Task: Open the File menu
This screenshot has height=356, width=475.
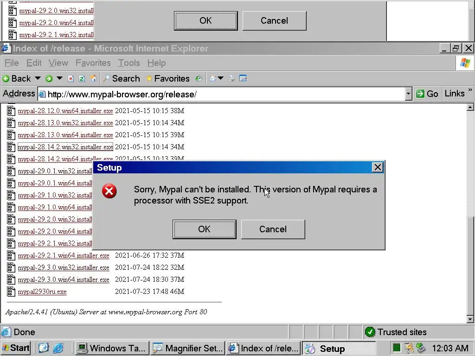Action: 12,63
